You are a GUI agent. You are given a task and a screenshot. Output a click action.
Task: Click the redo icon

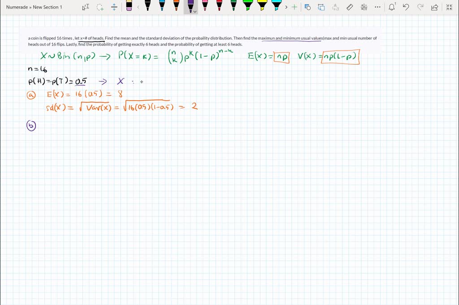coord(420,7)
